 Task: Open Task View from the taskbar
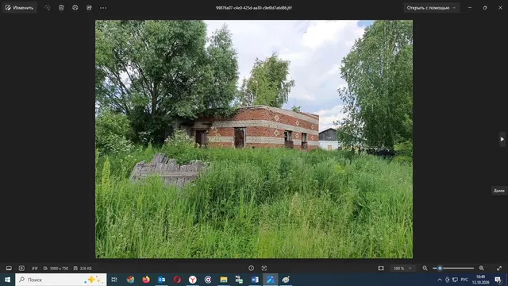(114, 280)
